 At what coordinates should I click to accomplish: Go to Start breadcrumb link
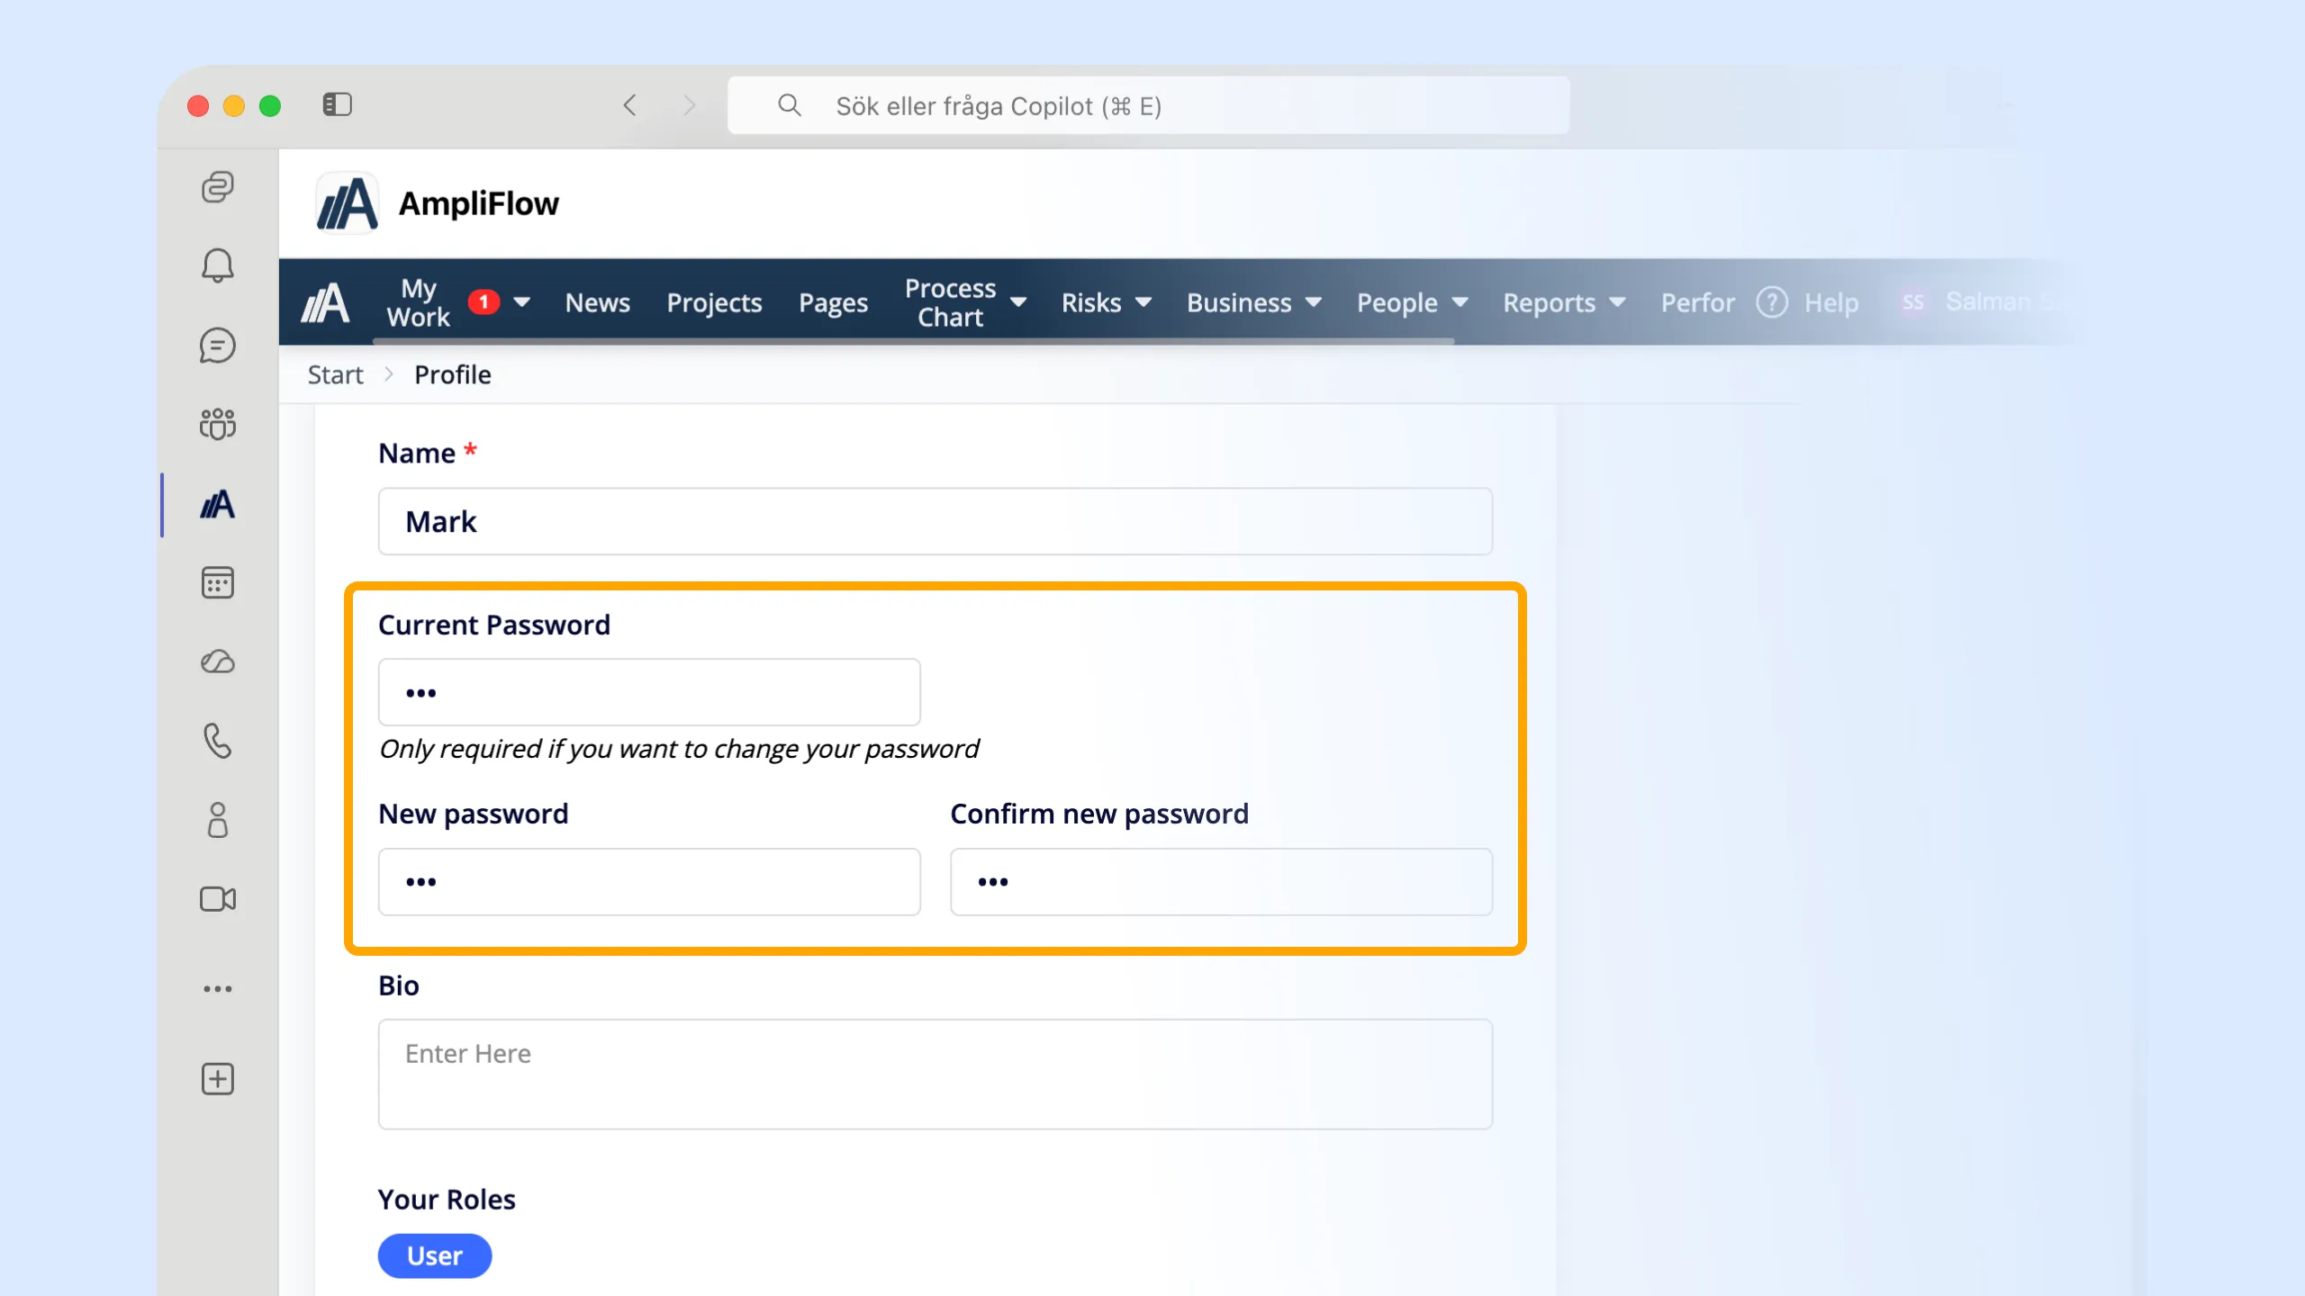[335, 374]
